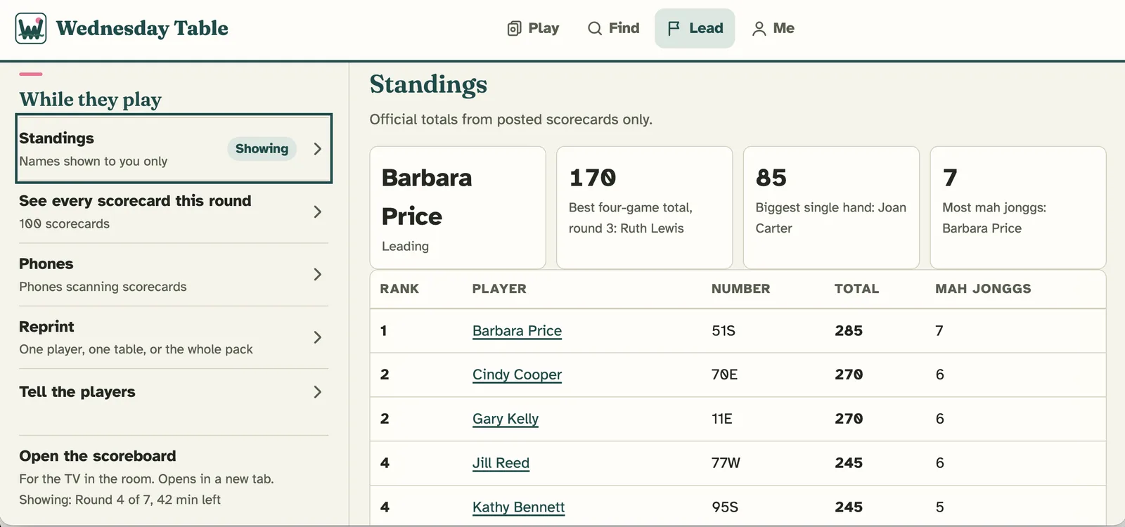Open the Phones scanning scorecards item
Image resolution: width=1125 pixels, height=527 pixels.
click(x=174, y=274)
